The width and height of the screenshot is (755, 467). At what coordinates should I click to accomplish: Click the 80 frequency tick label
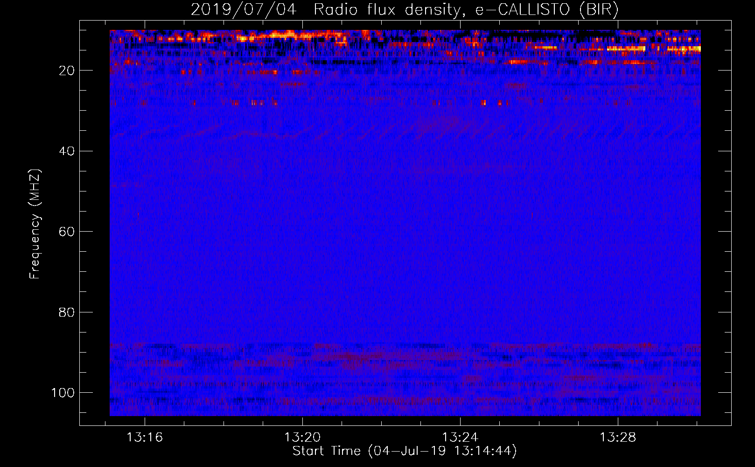[67, 312]
